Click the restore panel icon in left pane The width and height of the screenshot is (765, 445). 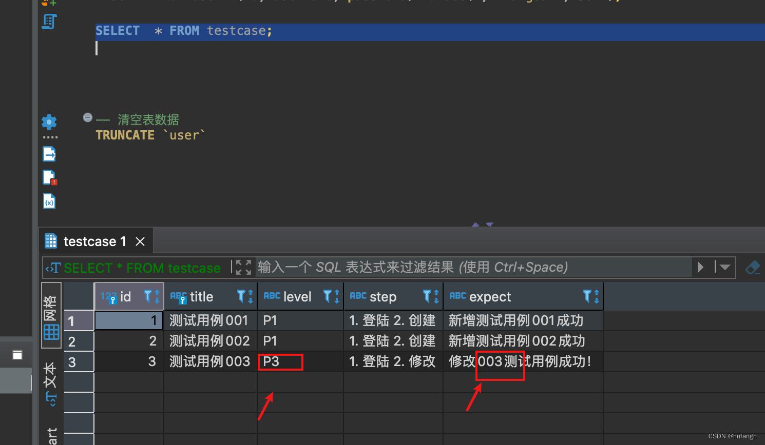17,355
